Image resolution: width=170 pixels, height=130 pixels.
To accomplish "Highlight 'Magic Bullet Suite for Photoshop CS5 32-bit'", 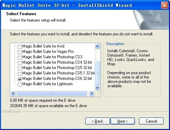I will point(57,68).
